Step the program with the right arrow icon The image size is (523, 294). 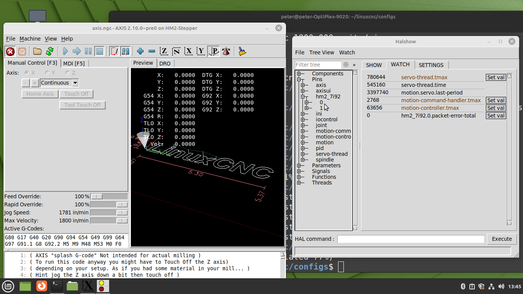click(77, 51)
